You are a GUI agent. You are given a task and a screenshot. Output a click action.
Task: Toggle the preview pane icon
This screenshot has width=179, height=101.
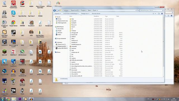(159, 14)
